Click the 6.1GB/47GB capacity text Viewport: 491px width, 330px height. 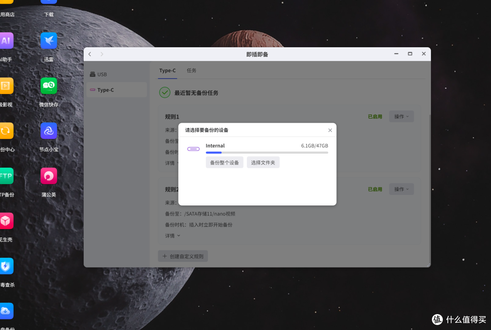tap(315, 145)
